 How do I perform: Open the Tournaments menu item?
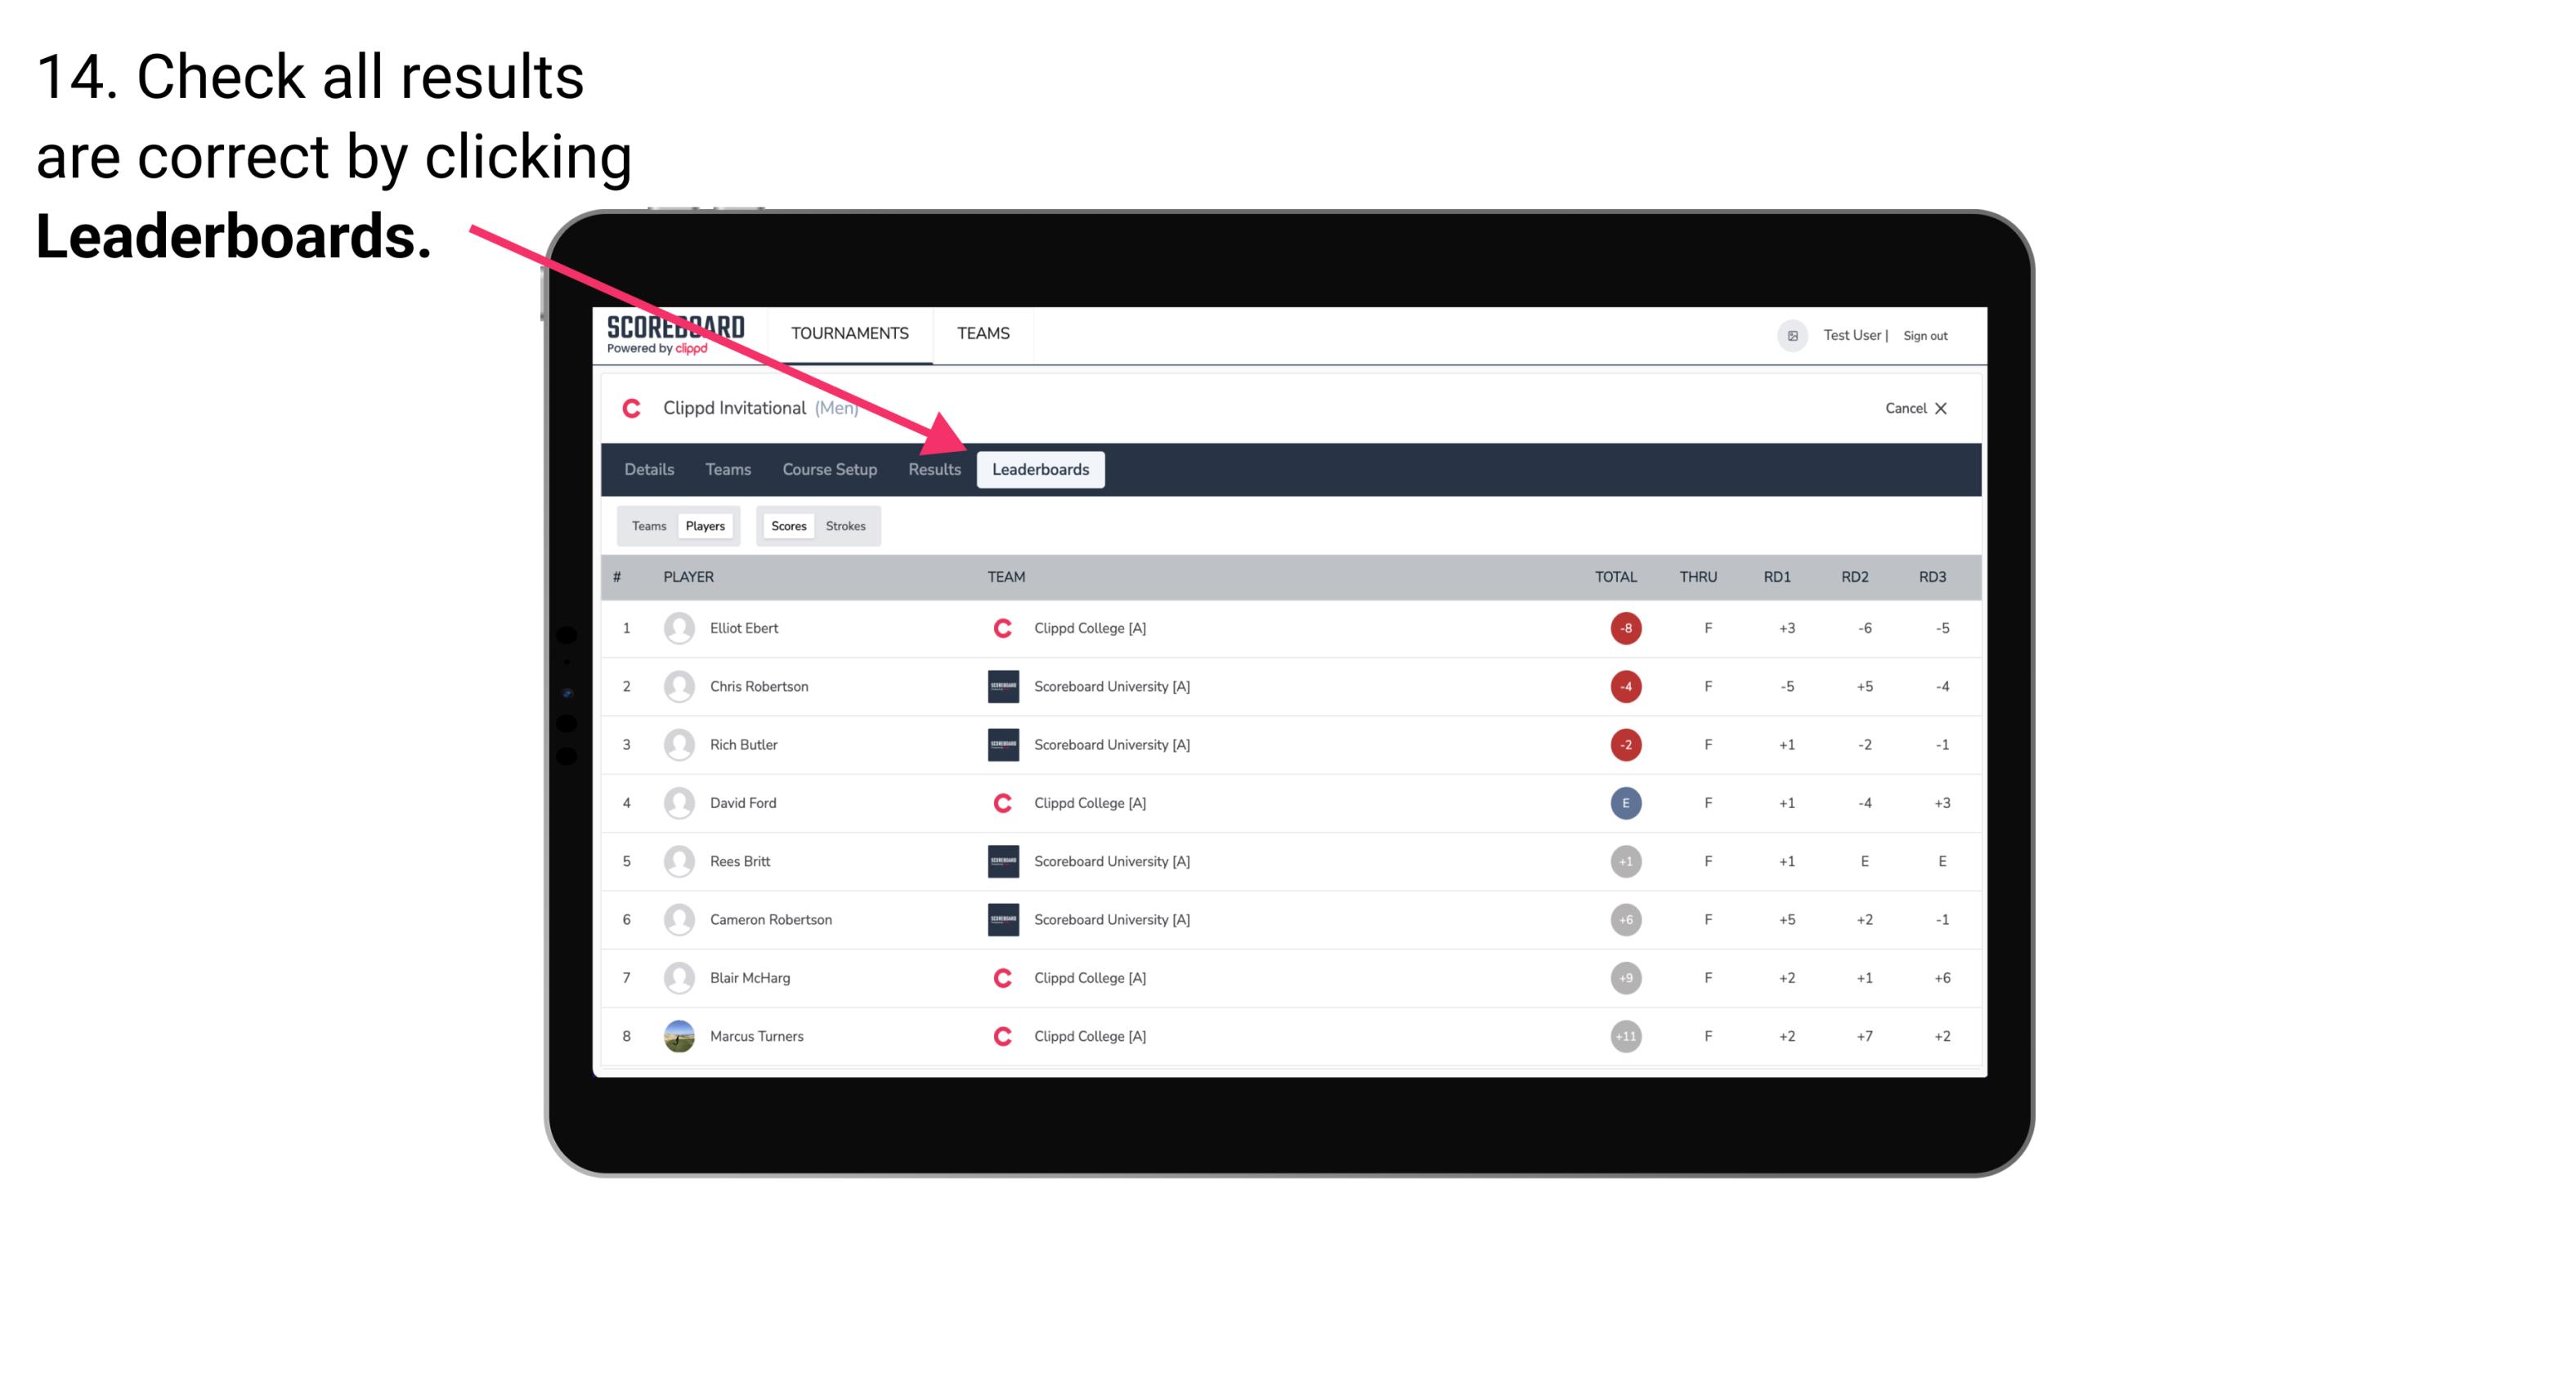pos(853,333)
